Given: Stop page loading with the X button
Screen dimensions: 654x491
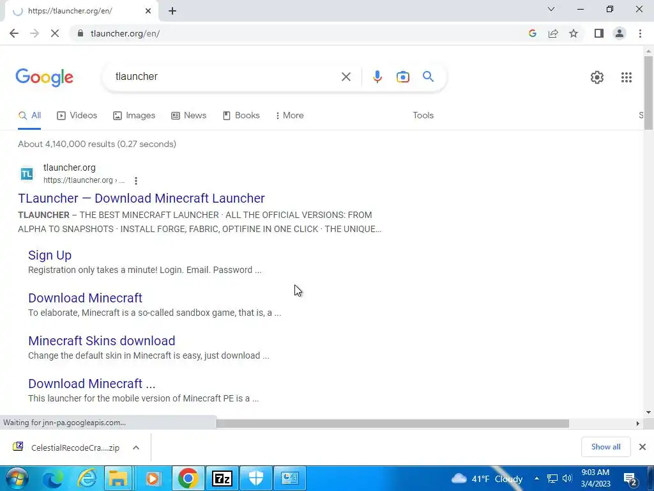Looking at the screenshot, I should (55, 33).
